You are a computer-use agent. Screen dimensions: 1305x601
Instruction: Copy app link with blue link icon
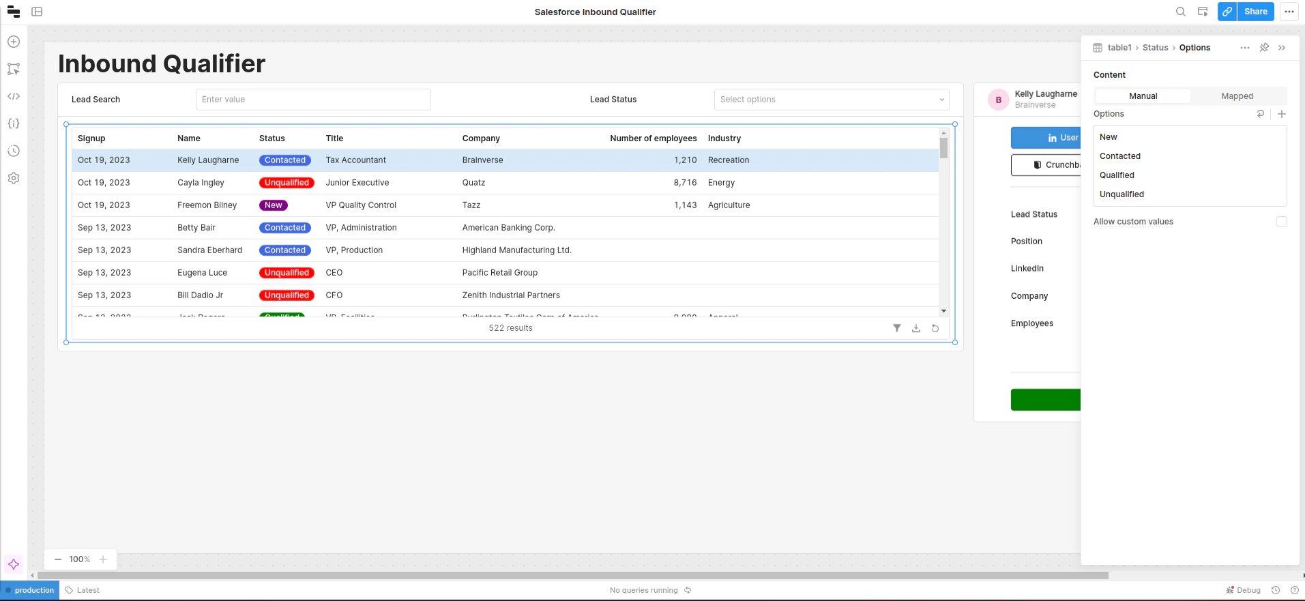1227,12
